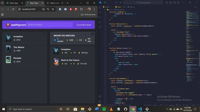Show hidden system tray icons
Viewport: 200px width, 112px height.
167,109
